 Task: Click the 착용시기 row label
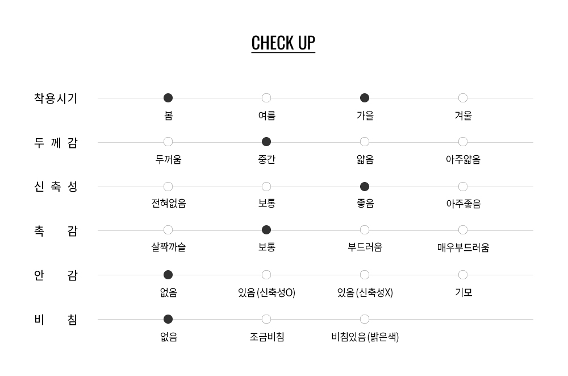(56, 98)
